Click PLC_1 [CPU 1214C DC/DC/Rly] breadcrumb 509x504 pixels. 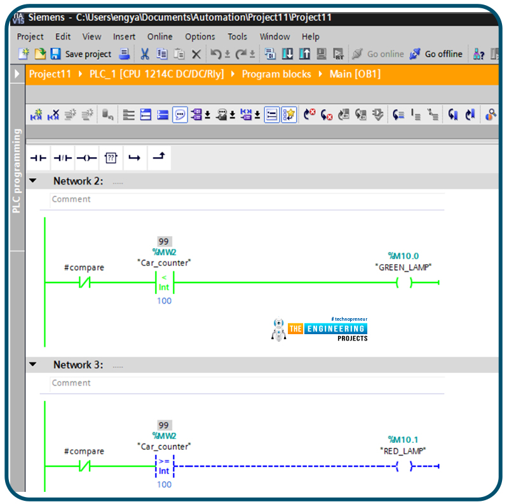pos(156,74)
